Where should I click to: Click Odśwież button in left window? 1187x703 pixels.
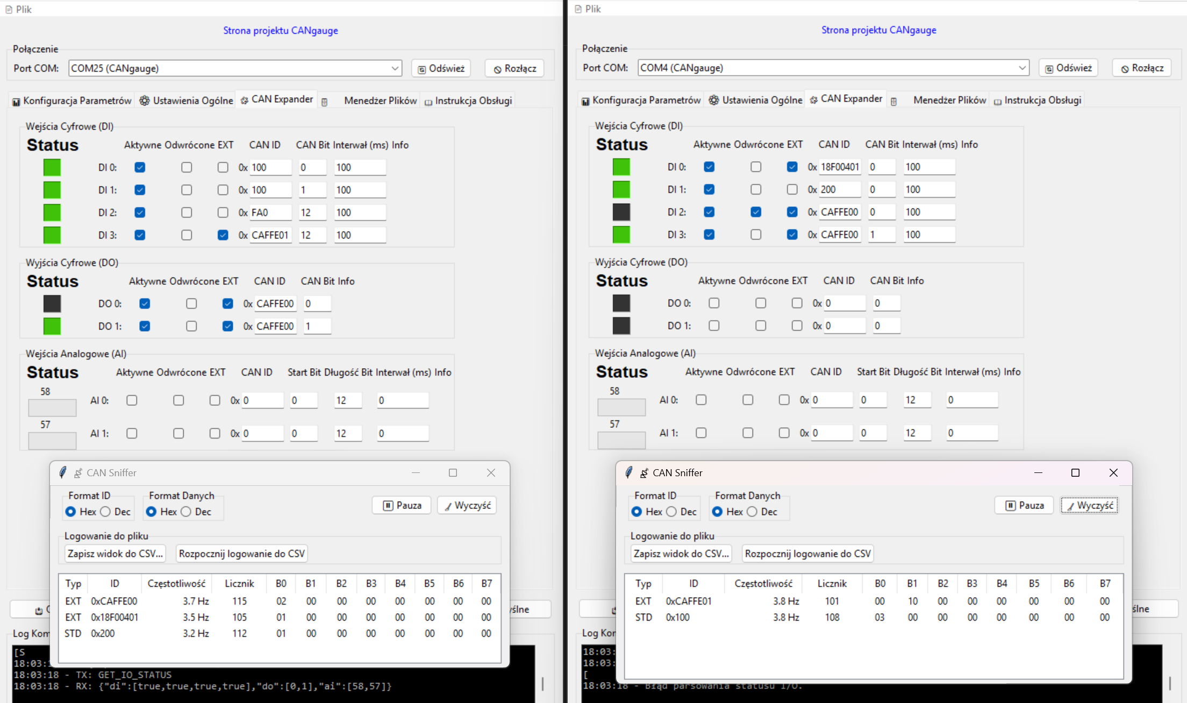click(x=441, y=69)
